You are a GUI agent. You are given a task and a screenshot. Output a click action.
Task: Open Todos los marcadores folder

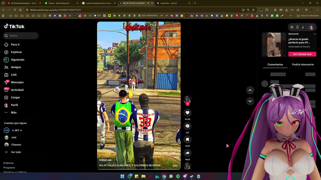coord(308,16)
